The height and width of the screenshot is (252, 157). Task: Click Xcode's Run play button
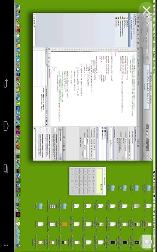147,17
